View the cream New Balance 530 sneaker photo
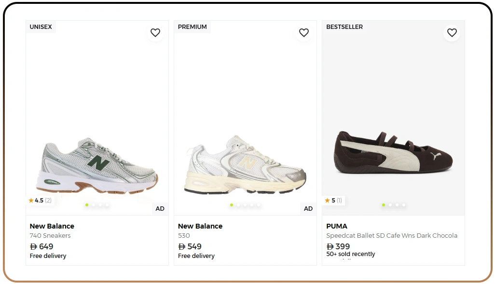This screenshot has width=495, height=284. click(245, 165)
